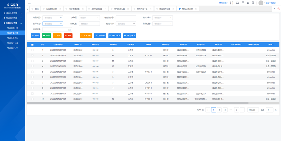Switch to the 线边仓库设置 tab

tap(165, 9)
